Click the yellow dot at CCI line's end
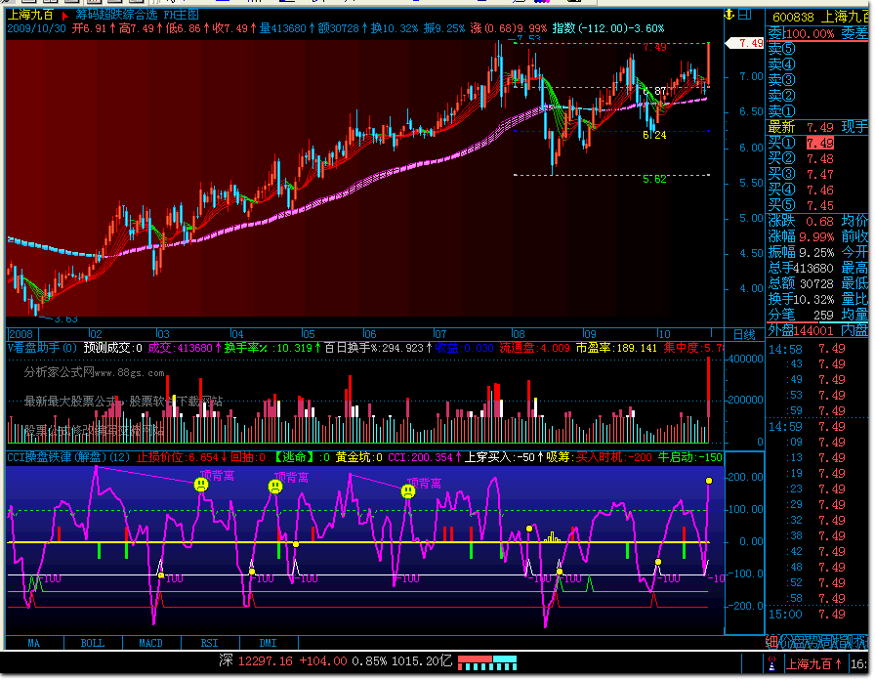The image size is (875, 680). click(709, 481)
